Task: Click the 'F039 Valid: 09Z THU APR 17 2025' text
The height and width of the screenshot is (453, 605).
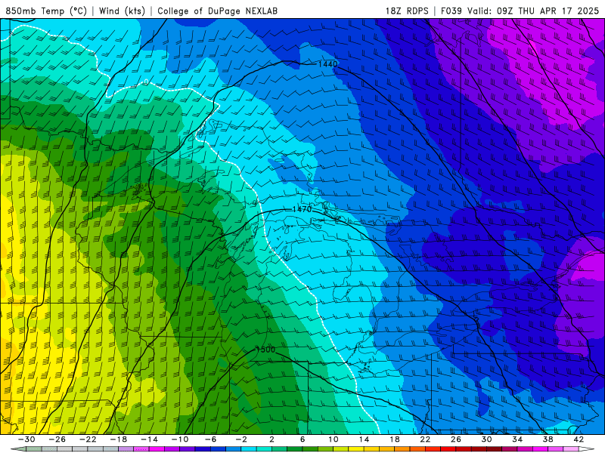Action: [520, 11]
